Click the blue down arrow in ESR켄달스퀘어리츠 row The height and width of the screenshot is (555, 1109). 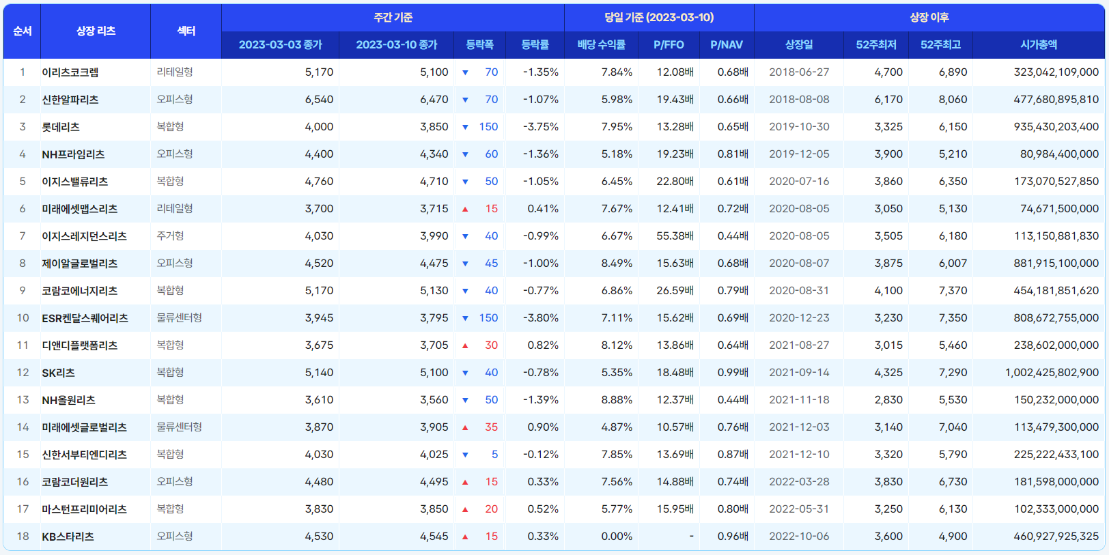pos(465,318)
